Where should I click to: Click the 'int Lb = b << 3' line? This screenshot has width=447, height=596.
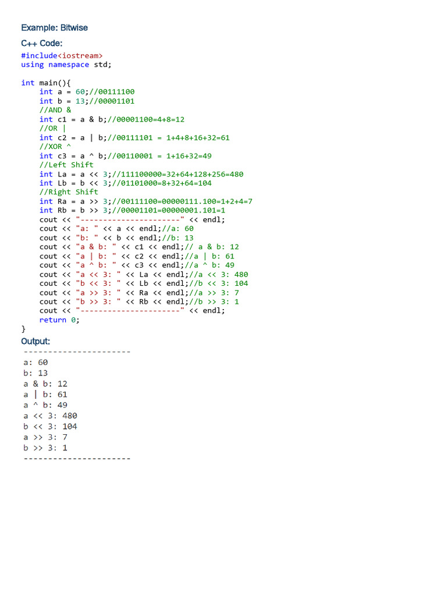126,183
